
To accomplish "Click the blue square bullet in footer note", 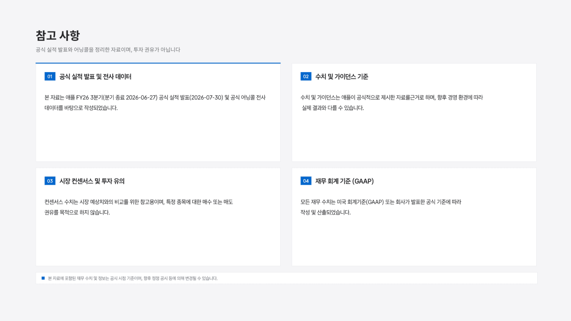I will point(43,278).
